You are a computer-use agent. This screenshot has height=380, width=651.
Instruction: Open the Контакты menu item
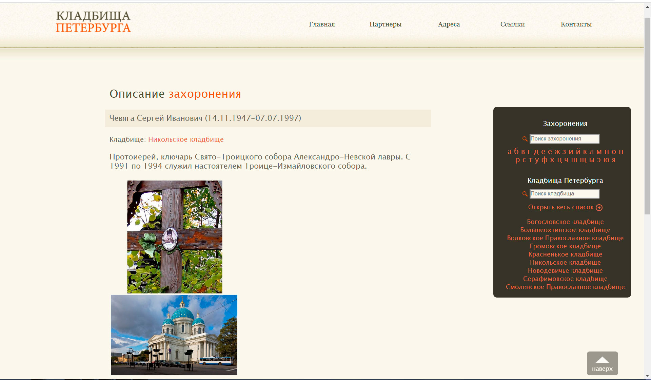(x=576, y=24)
